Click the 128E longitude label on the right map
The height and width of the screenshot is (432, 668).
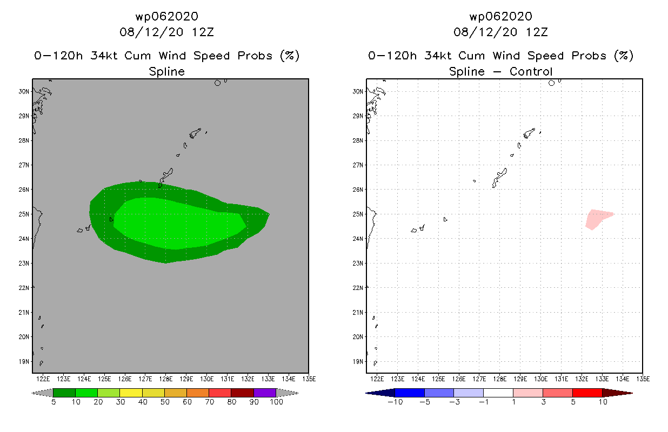click(x=500, y=379)
